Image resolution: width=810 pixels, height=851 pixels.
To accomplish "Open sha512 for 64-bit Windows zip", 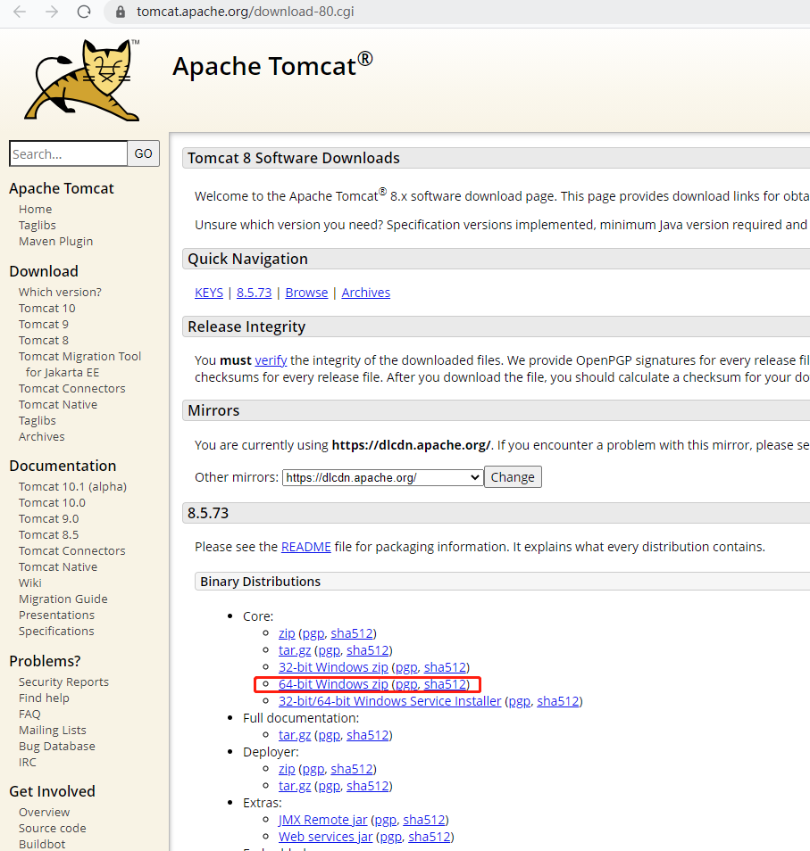I will click(x=445, y=684).
